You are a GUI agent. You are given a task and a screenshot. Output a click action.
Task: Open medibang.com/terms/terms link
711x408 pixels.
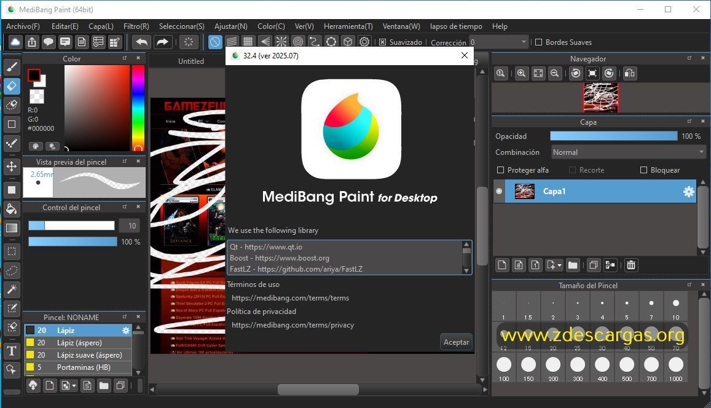(x=290, y=298)
